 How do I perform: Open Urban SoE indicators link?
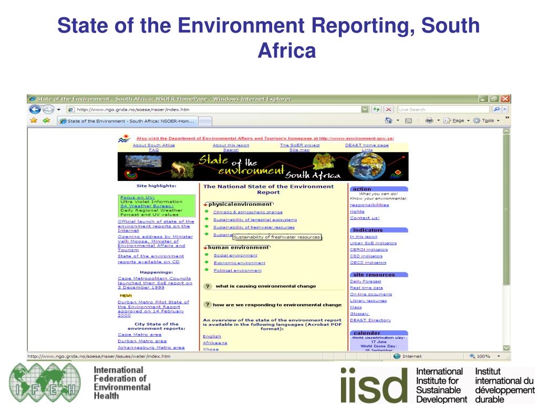pos(374,243)
